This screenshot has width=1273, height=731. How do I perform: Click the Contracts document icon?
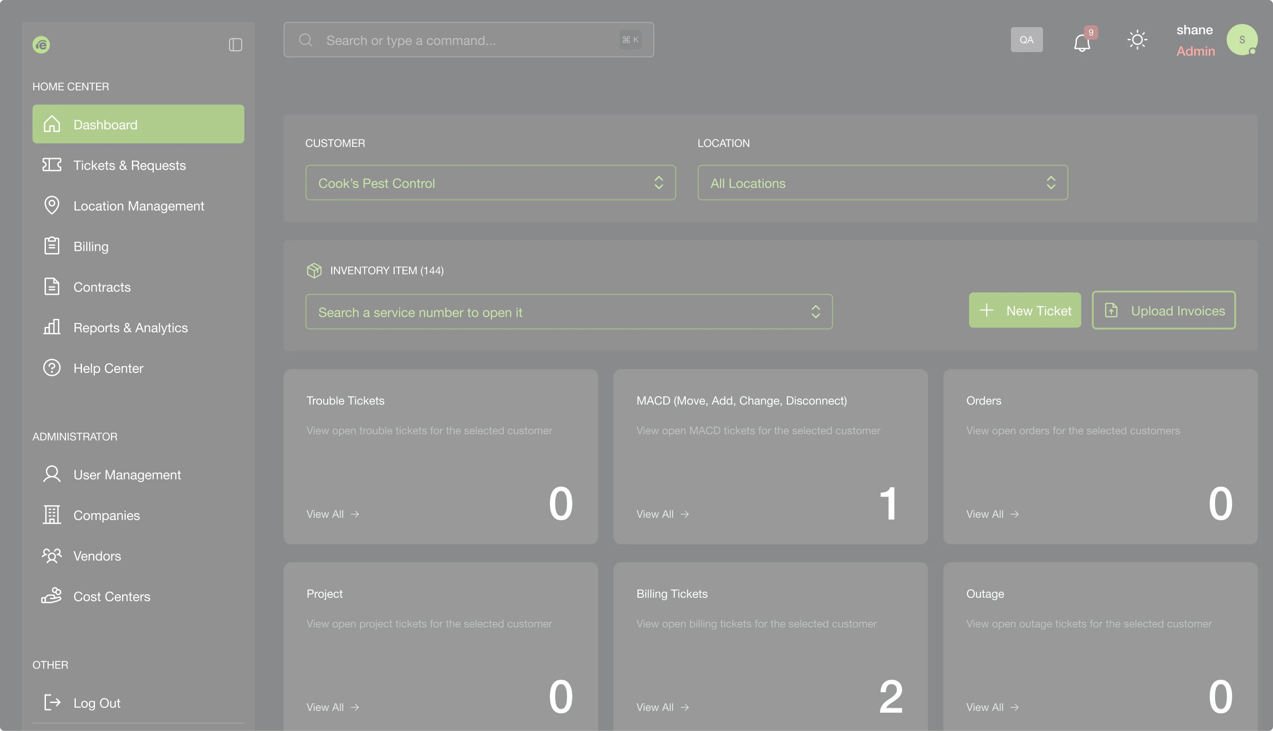52,287
